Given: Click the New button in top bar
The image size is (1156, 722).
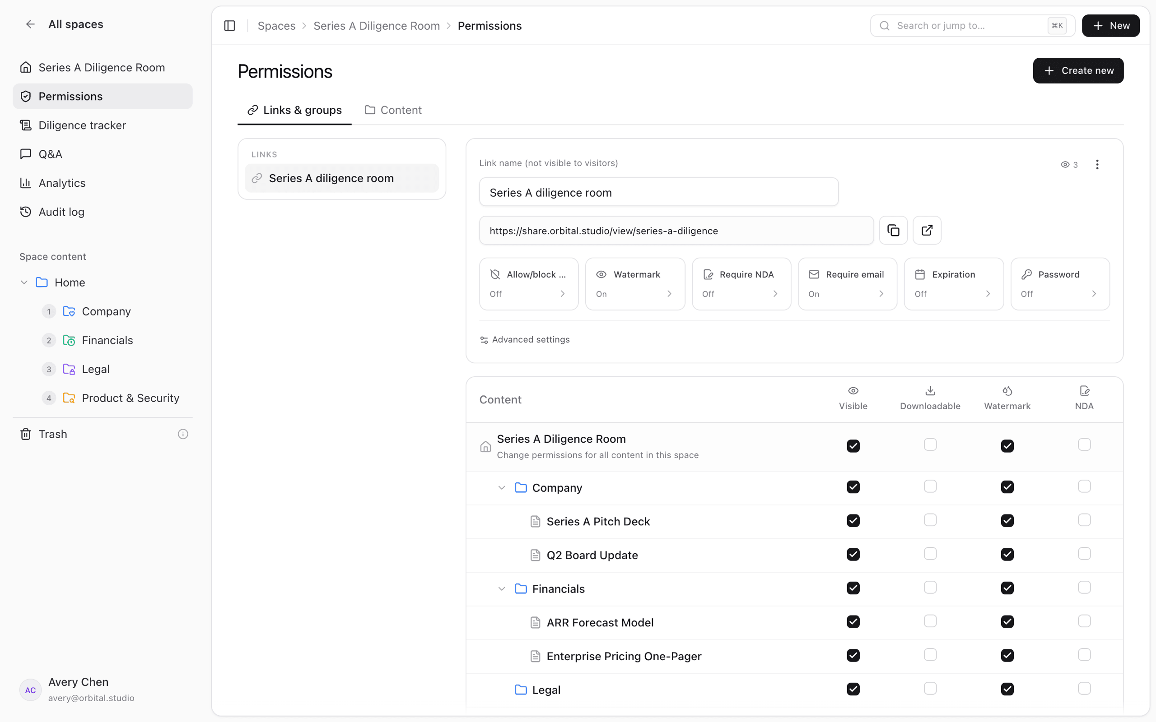Looking at the screenshot, I should [x=1111, y=26].
